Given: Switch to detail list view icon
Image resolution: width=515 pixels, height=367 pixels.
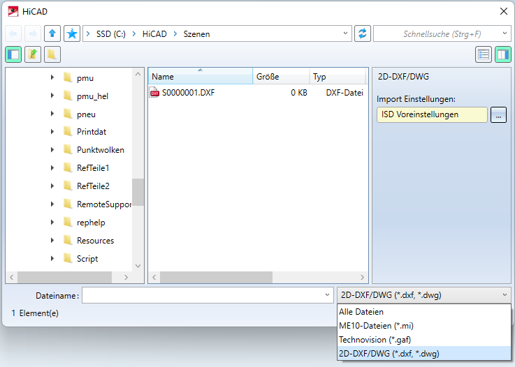Looking at the screenshot, I should click(484, 54).
